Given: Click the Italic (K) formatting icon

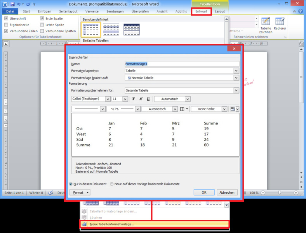Looking at the screenshot, I should click(x=141, y=99).
